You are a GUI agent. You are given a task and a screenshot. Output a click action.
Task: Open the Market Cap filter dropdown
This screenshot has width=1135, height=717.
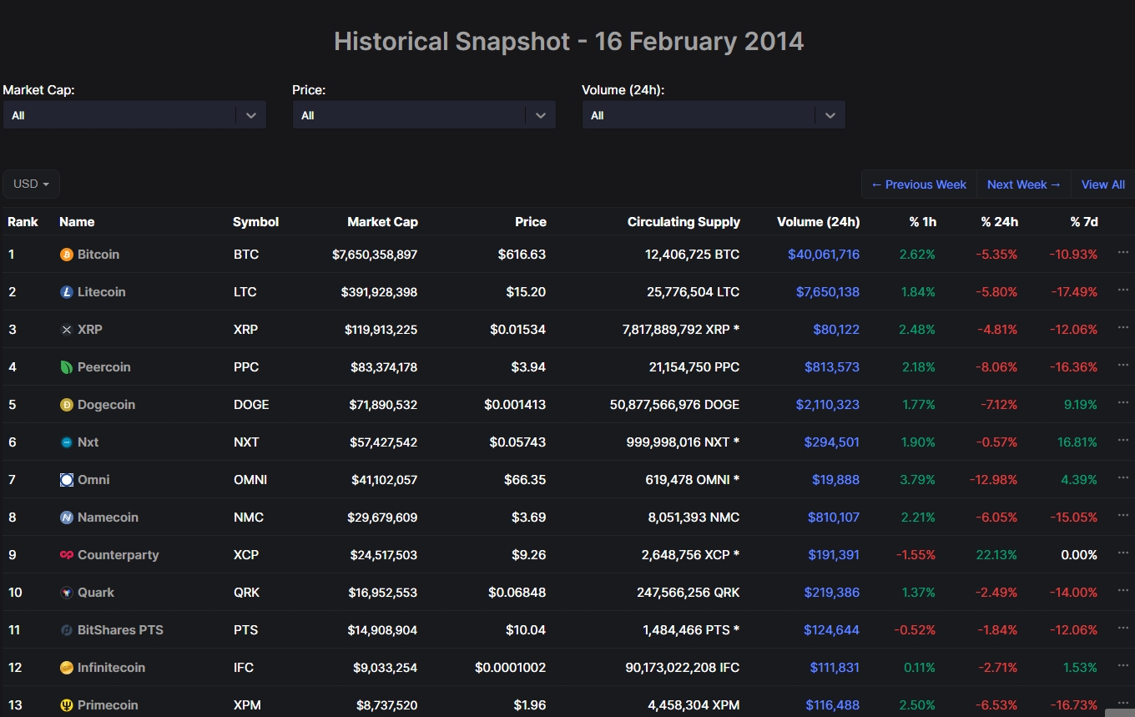pos(134,115)
